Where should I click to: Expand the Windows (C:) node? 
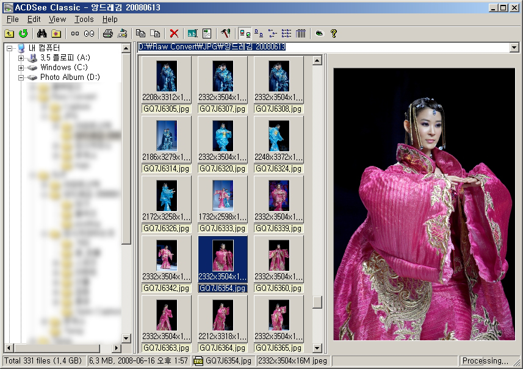(x=21, y=68)
